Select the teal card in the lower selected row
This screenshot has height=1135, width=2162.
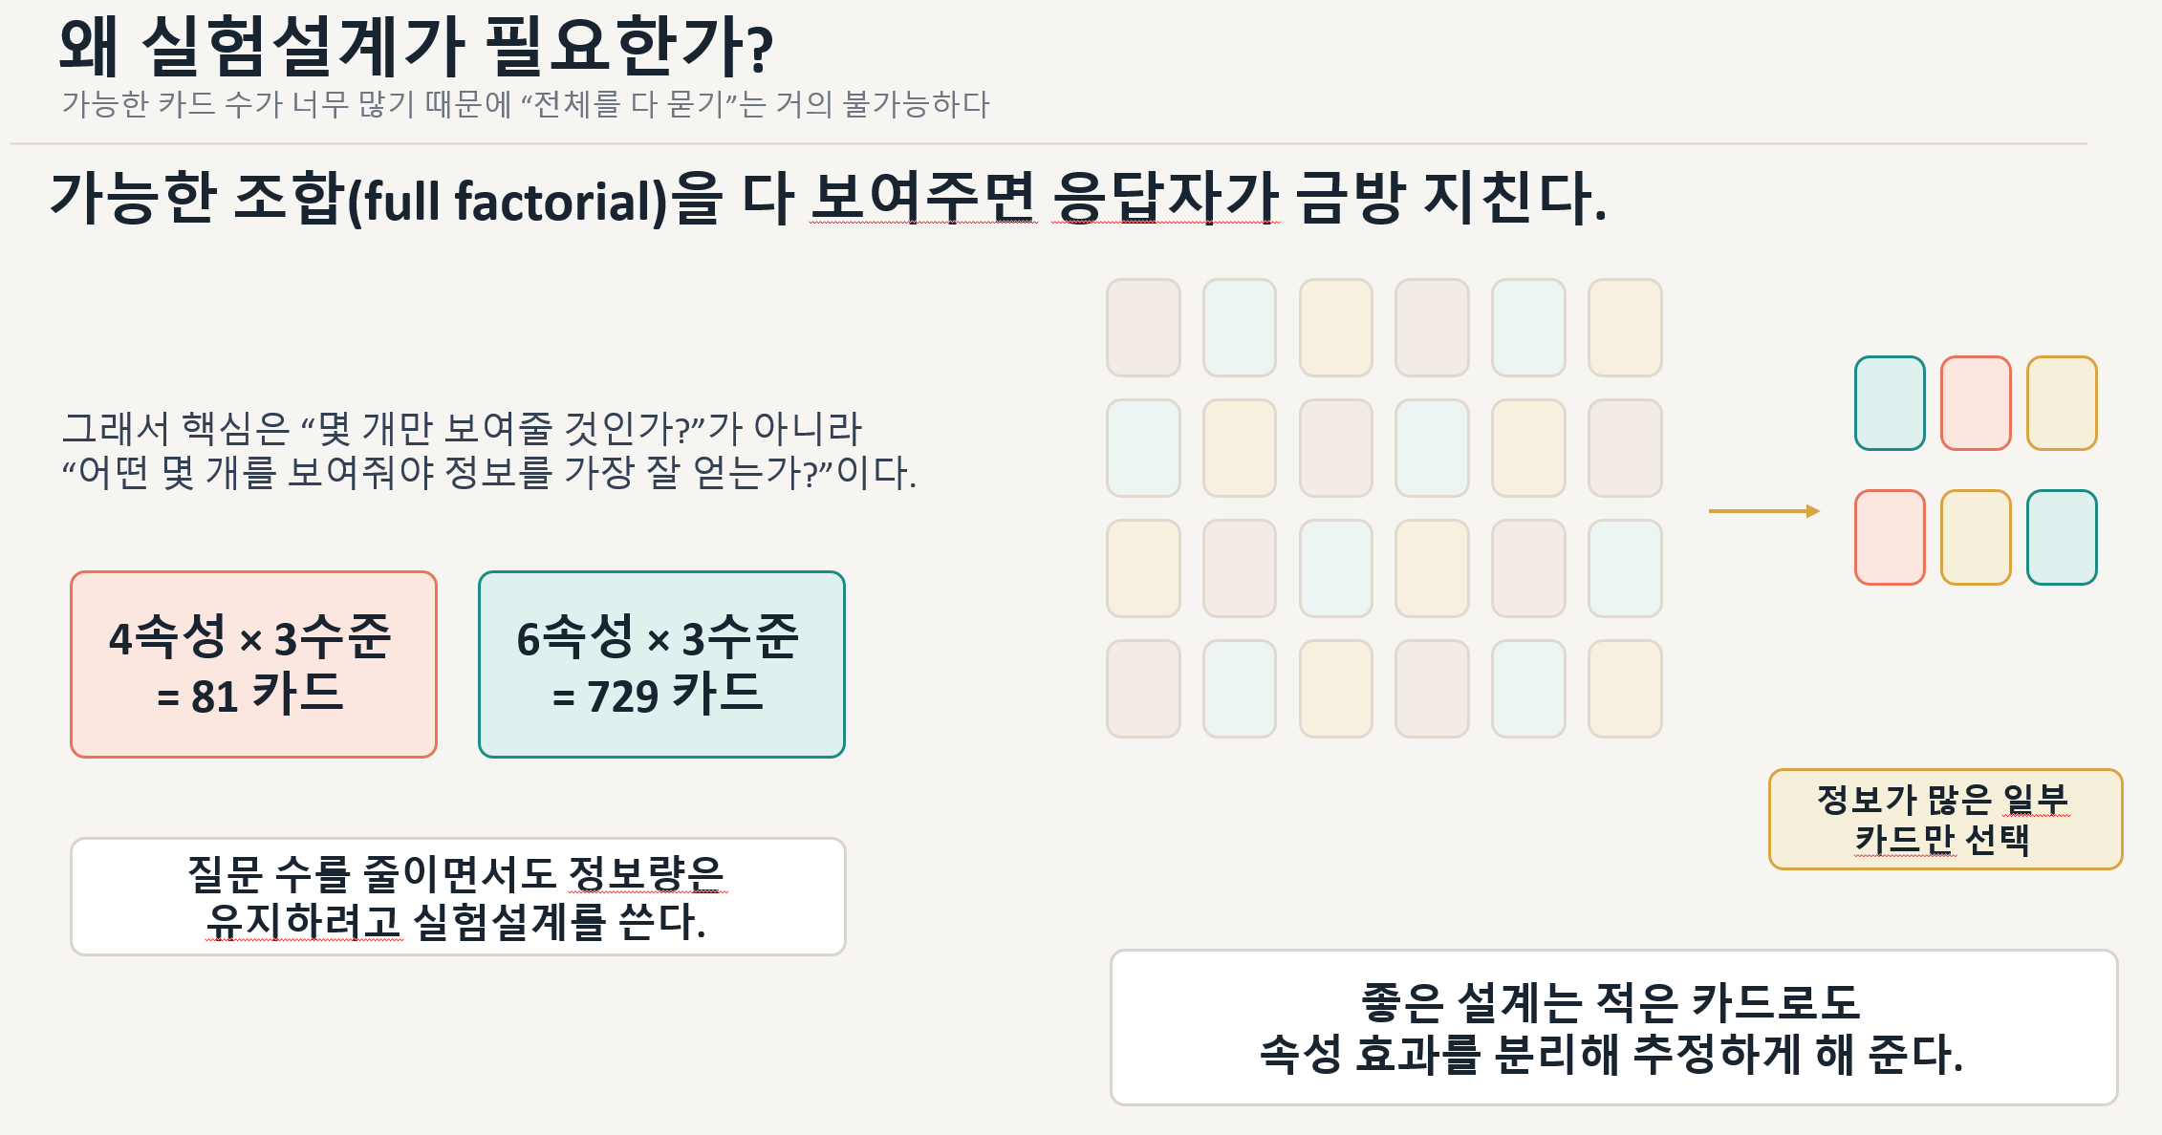point(2062,537)
